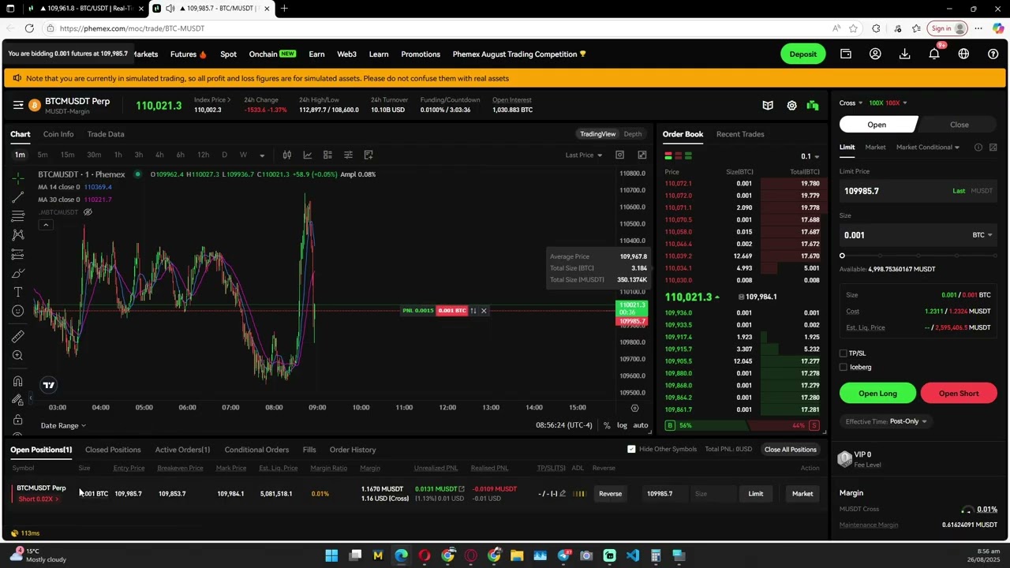Screen dimensions: 1010x568
Task: Expand more timeframe intervals arrow
Action: (262, 155)
